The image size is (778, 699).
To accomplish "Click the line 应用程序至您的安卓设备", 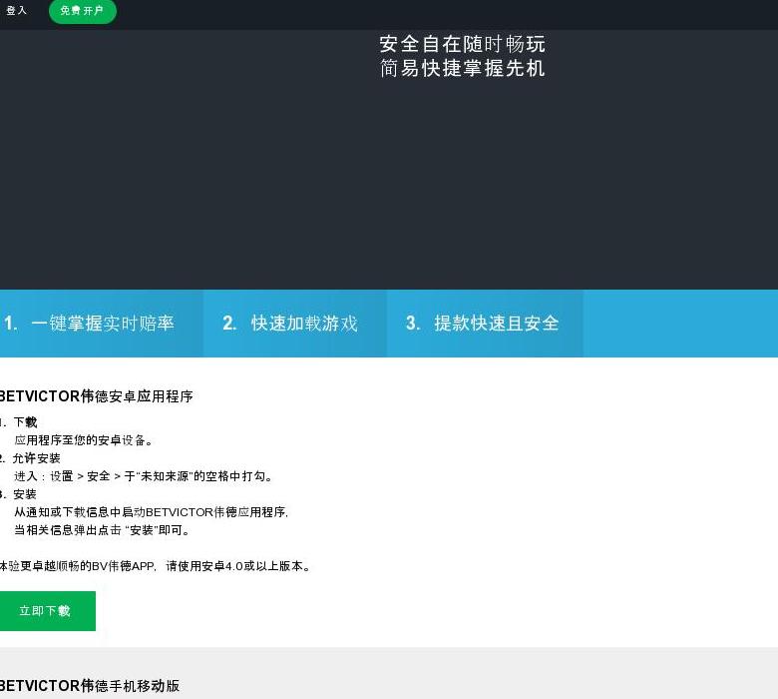I will (x=84, y=440).
